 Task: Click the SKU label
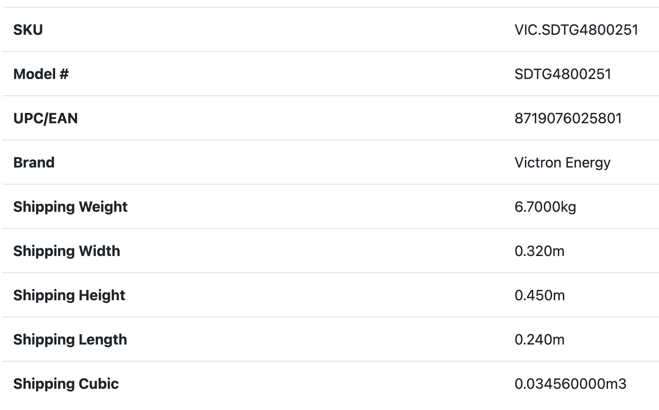[28, 30]
